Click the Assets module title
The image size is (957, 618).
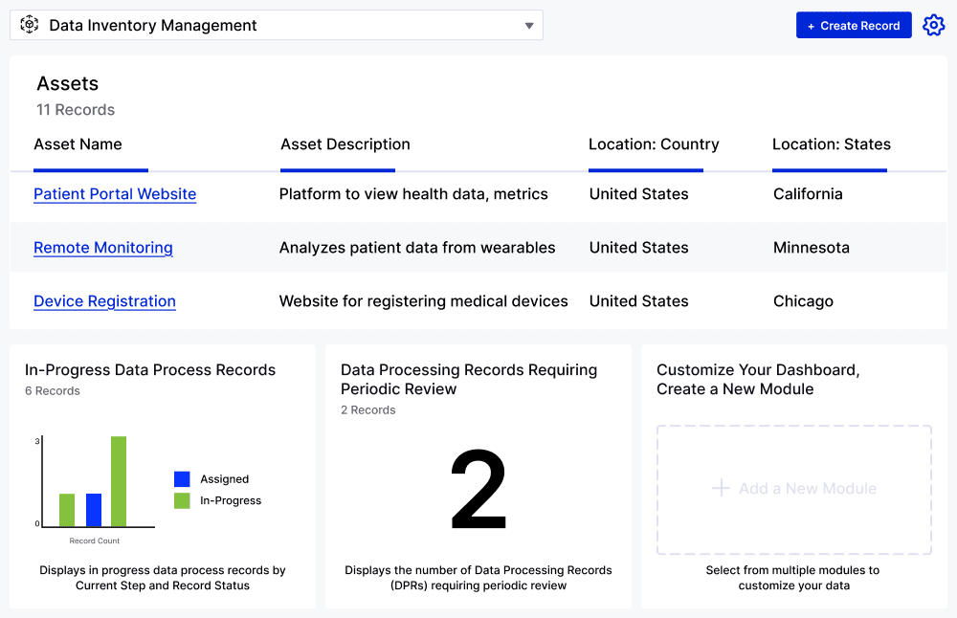point(67,83)
